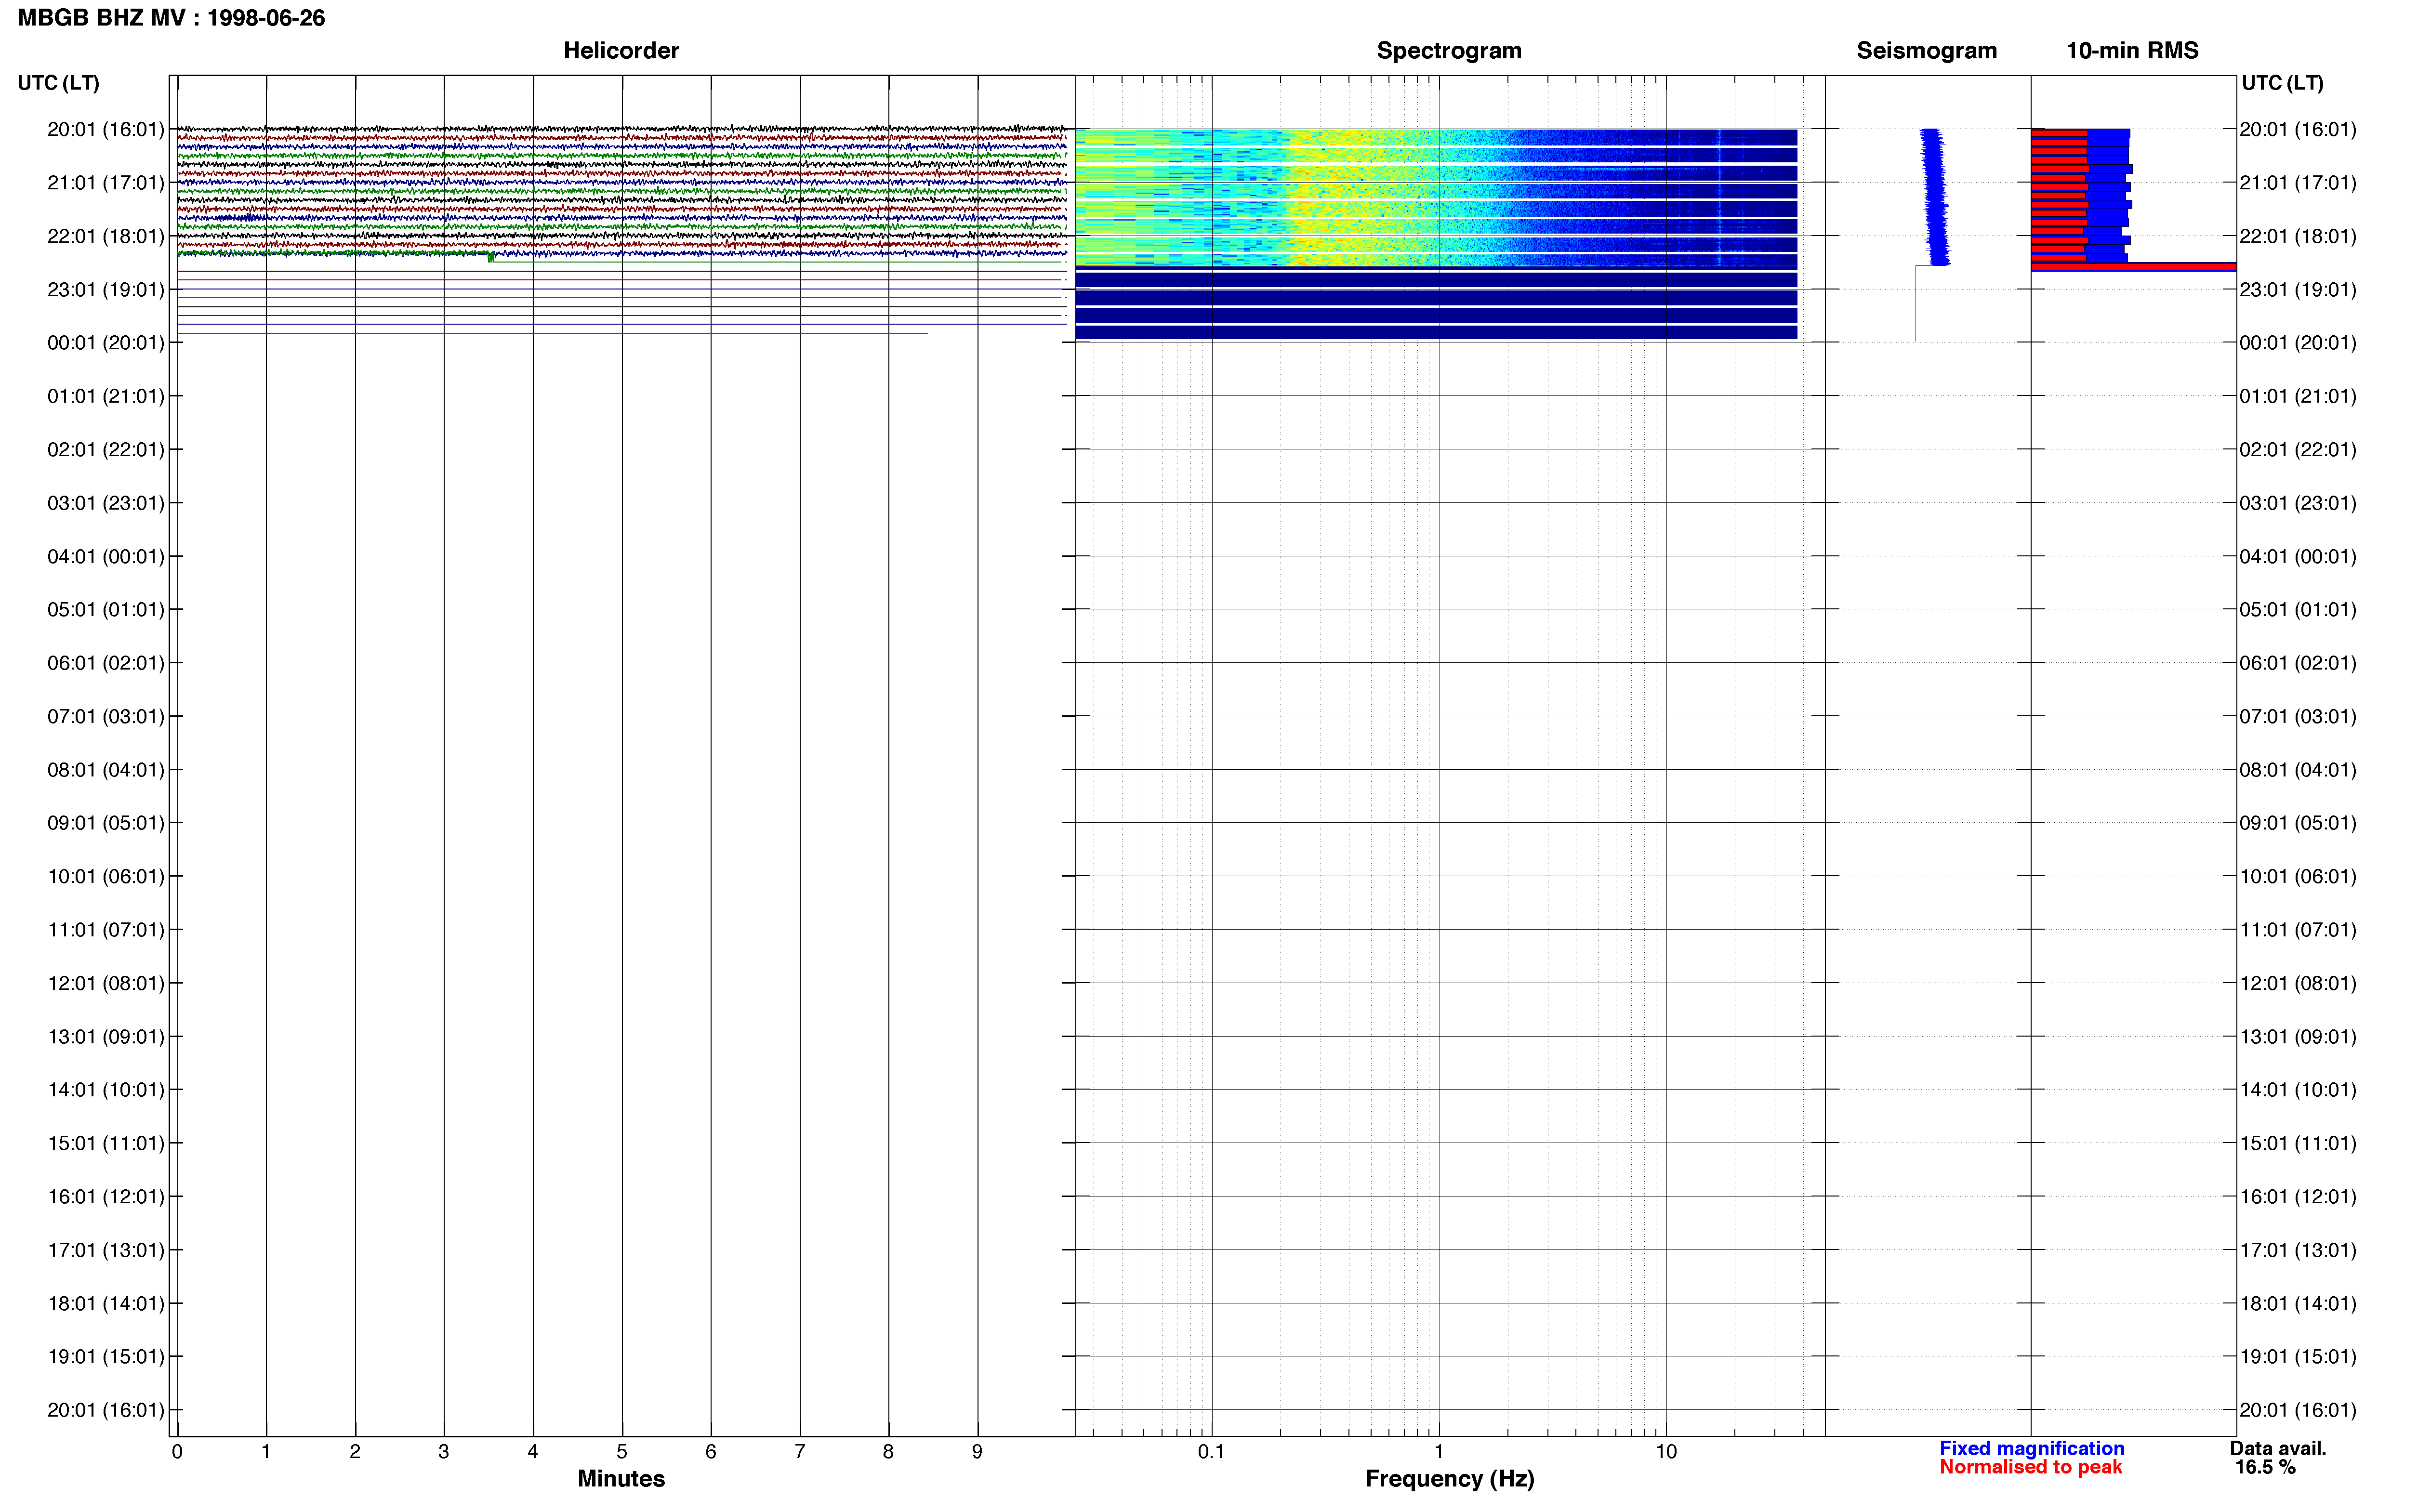Click '19:01 (15:01)' on the Helicorder time axis
2418x1512 pixels.
click(x=106, y=1357)
